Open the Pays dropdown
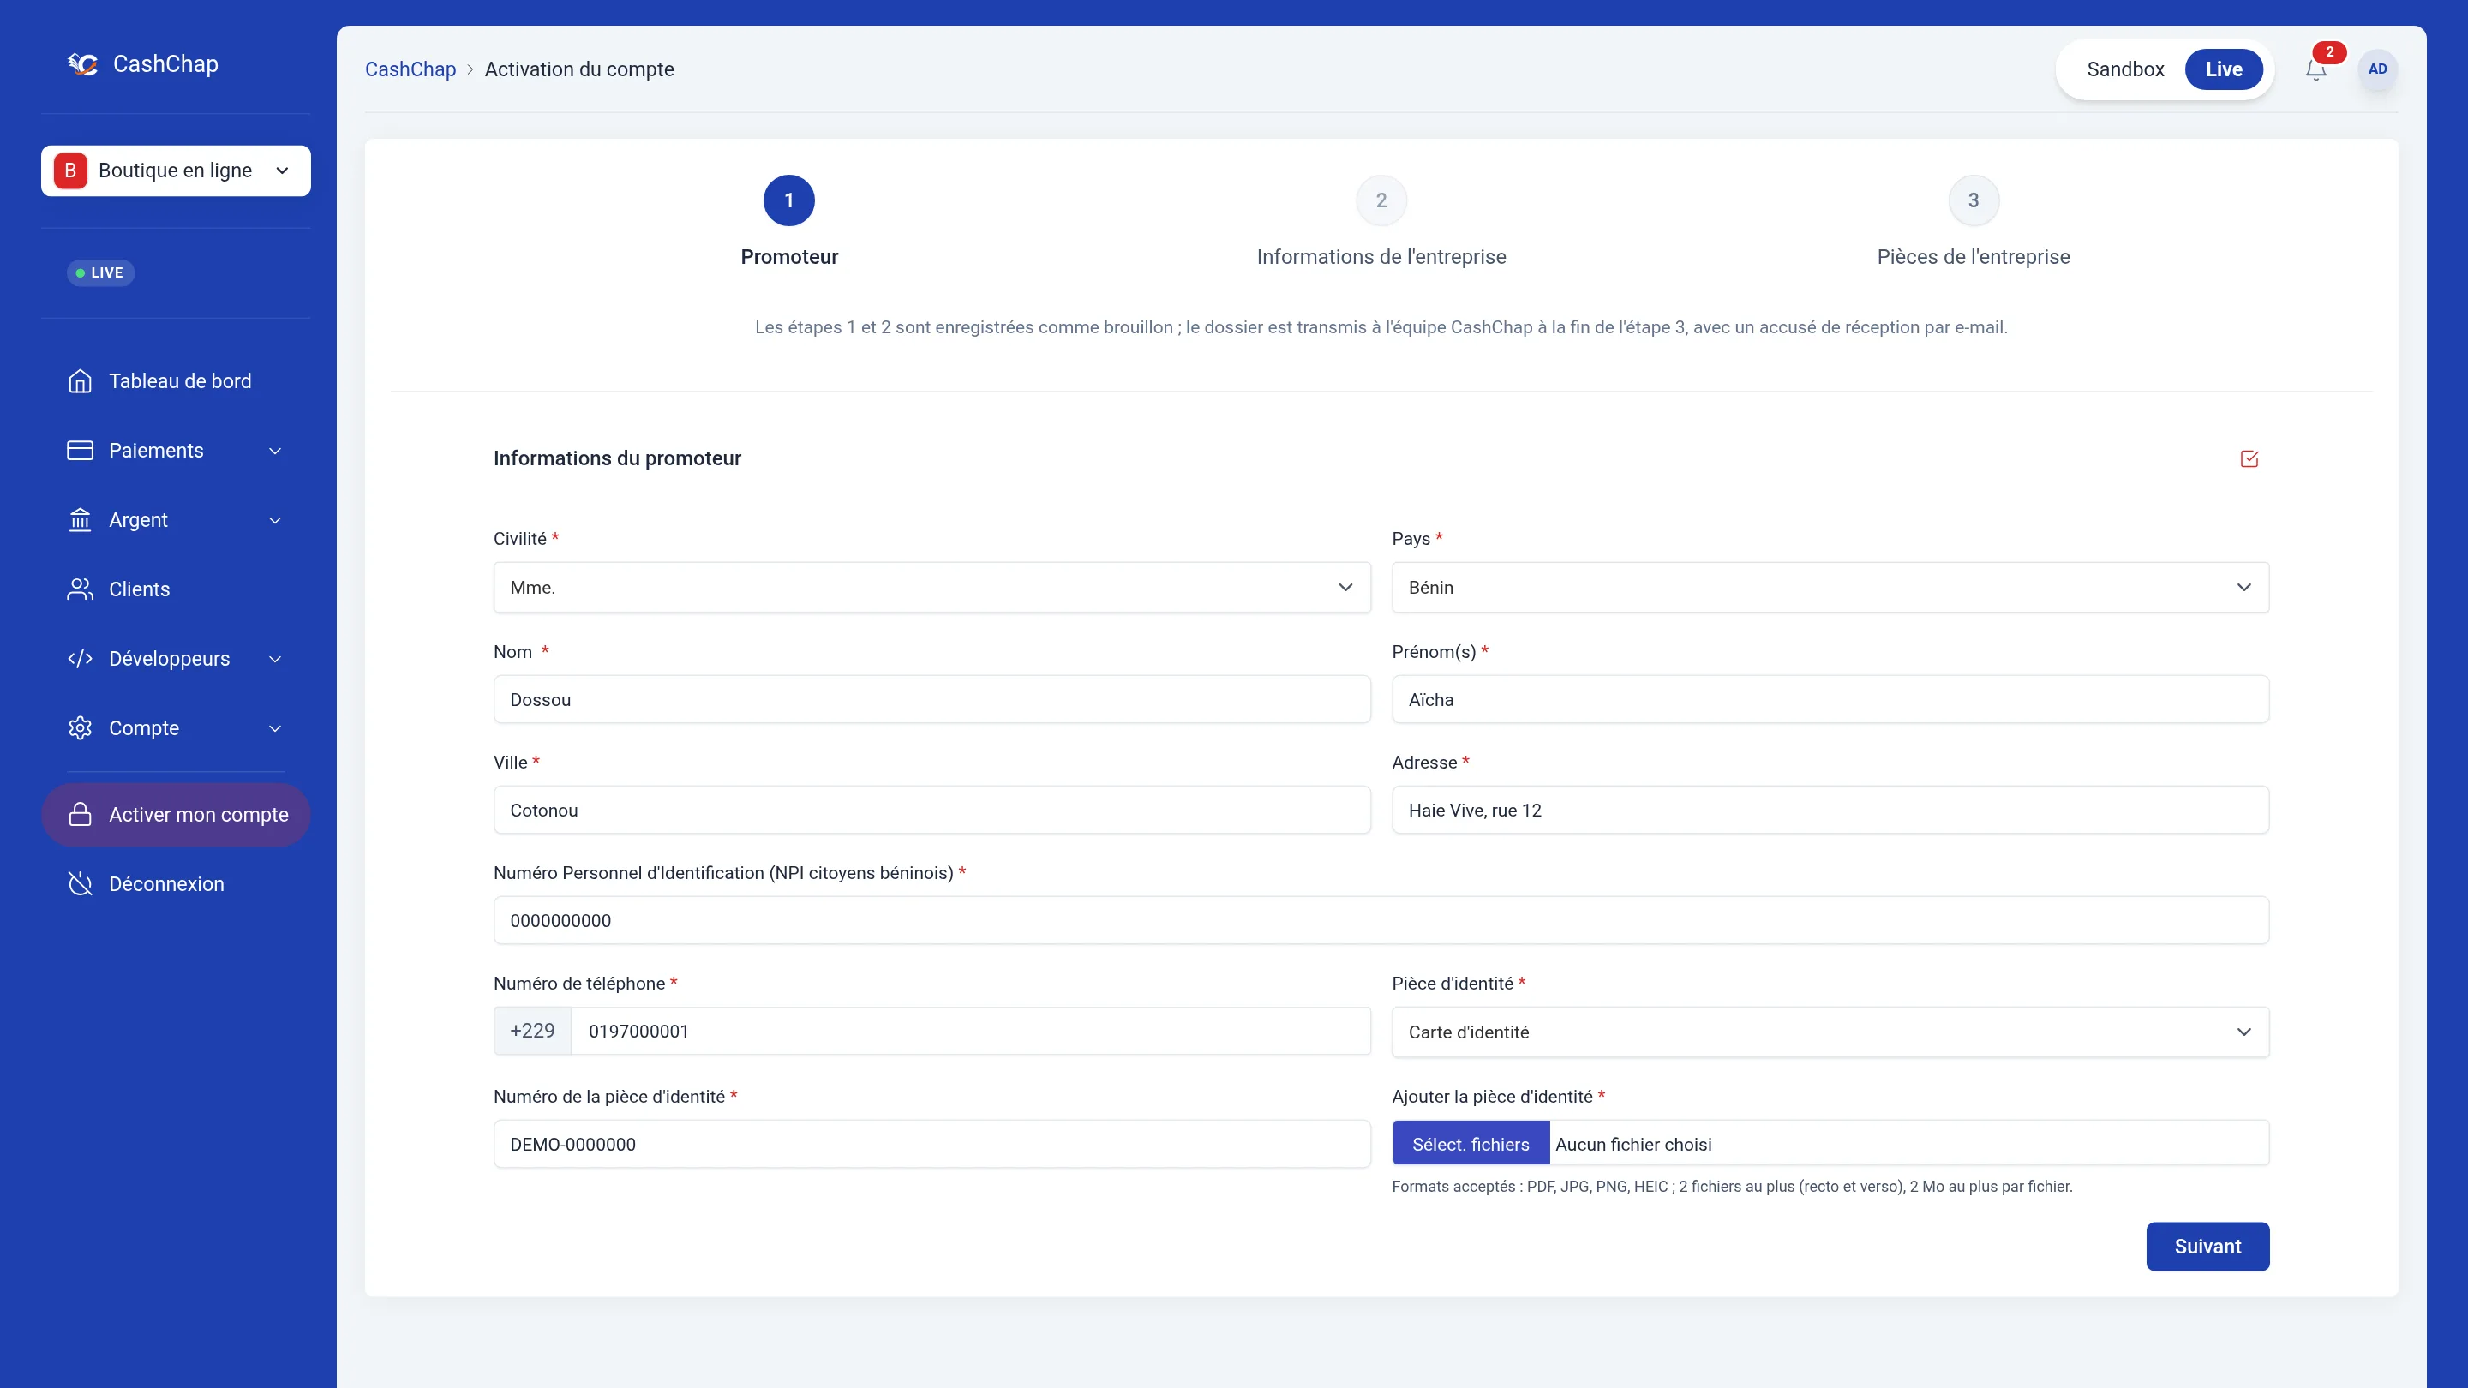Screen dimensions: 2468x1388 click(x=1830, y=587)
